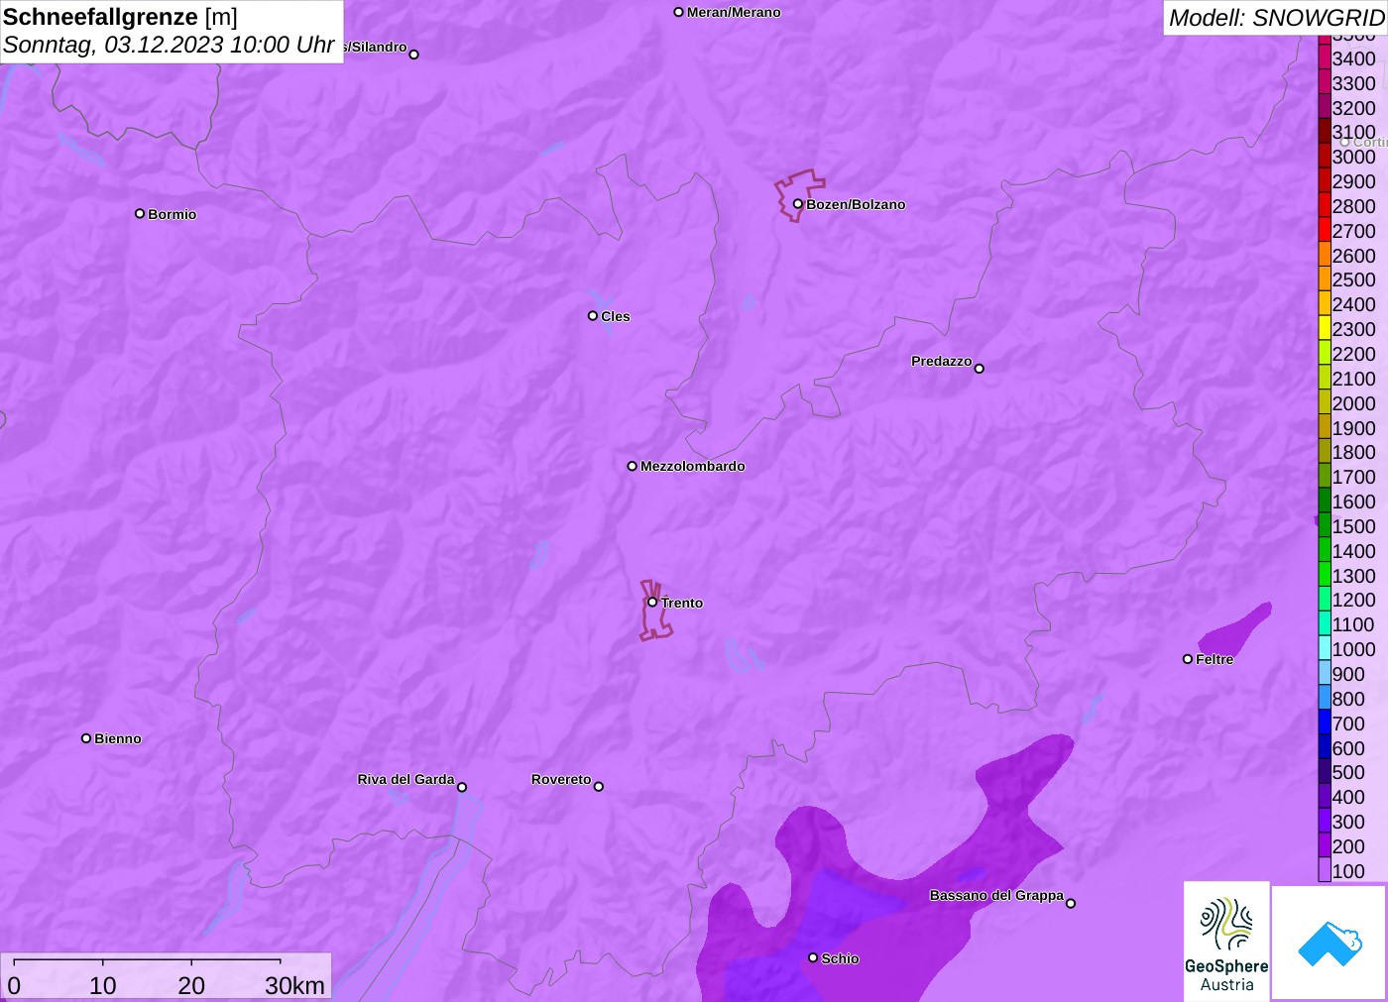Click the Rovereto label text
This screenshot has width=1388, height=1002.
[x=561, y=779]
